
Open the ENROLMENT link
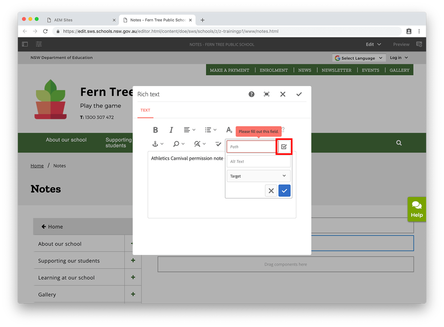274,70
